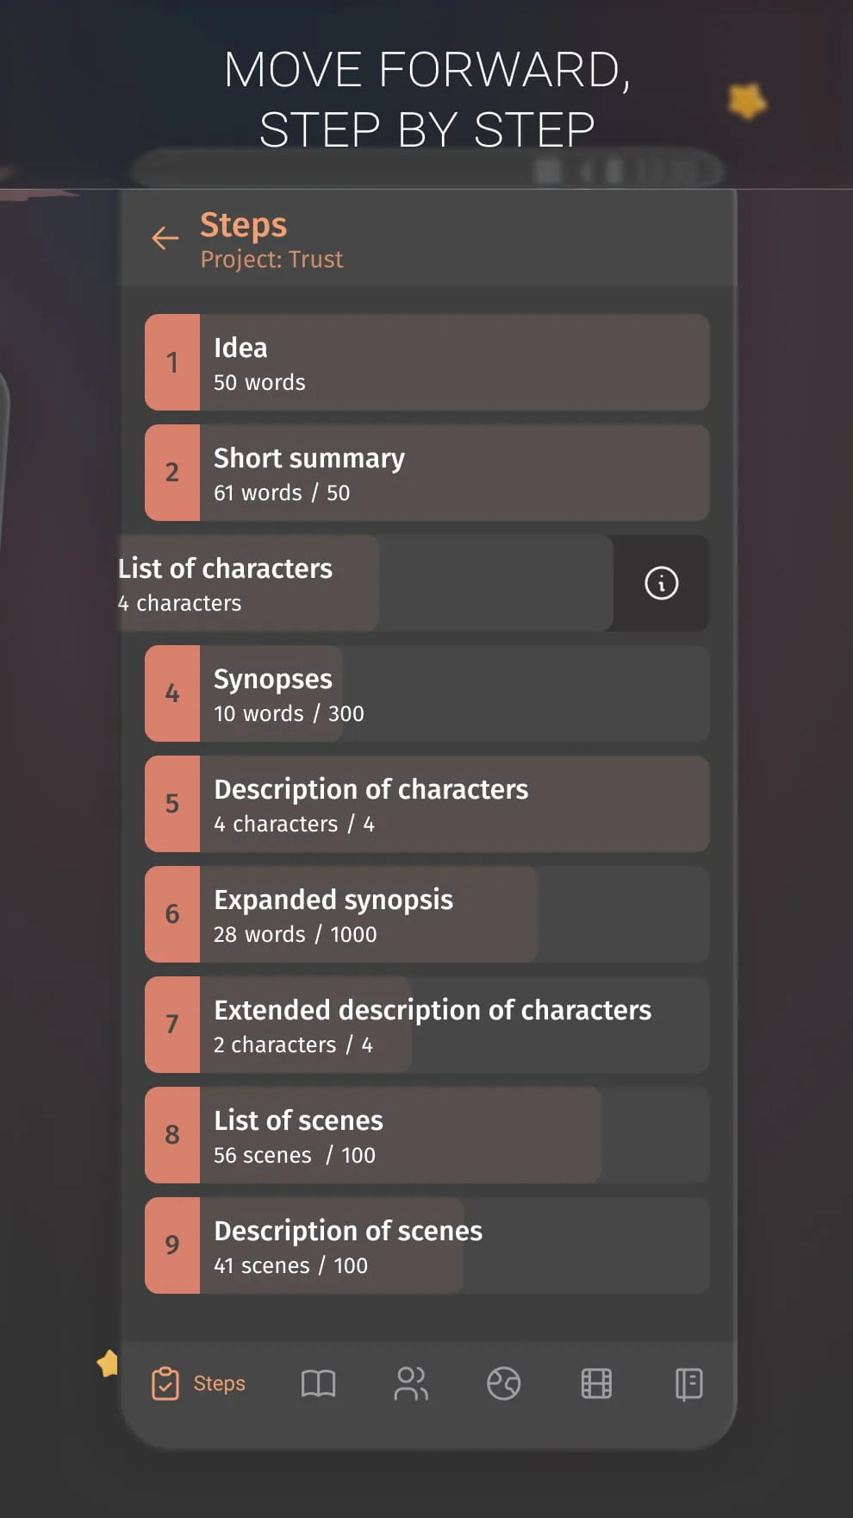The height and width of the screenshot is (1518, 853).
Task: Open step 8 List of scenes
Action: click(426, 1135)
